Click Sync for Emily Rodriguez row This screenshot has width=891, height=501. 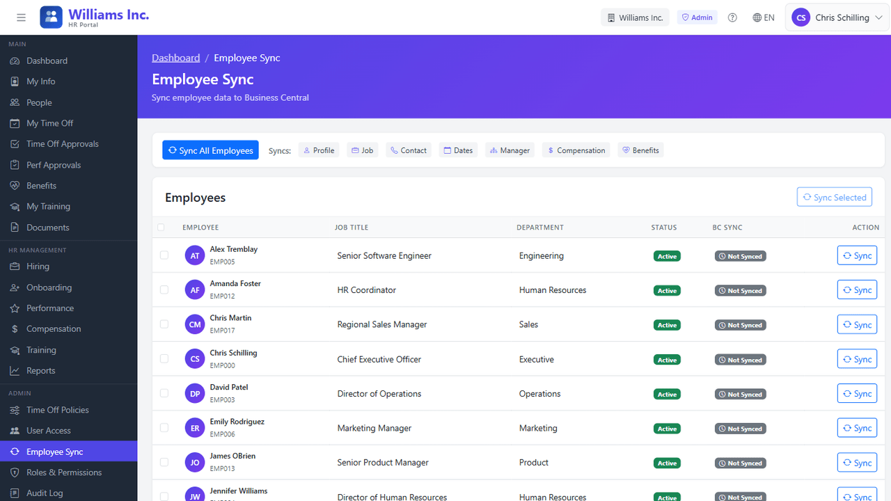(x=857, y=428)
